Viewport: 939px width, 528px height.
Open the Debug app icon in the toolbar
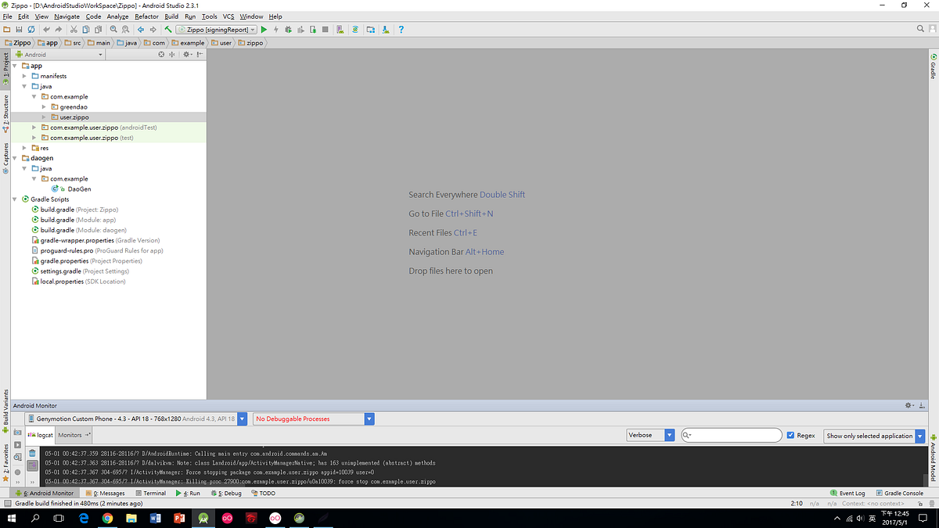click(289, 29)
